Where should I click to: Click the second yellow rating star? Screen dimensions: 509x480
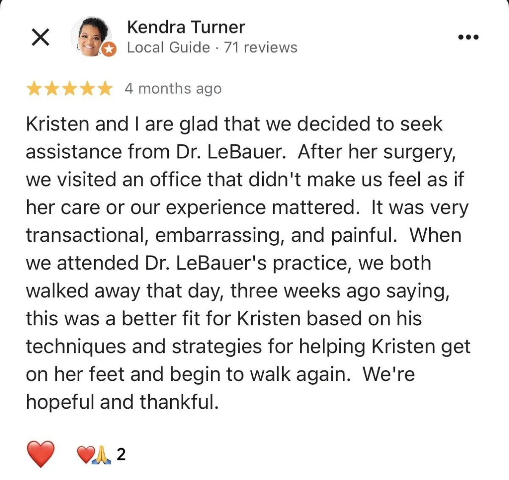pyautogui.click(x=51, y=89)
